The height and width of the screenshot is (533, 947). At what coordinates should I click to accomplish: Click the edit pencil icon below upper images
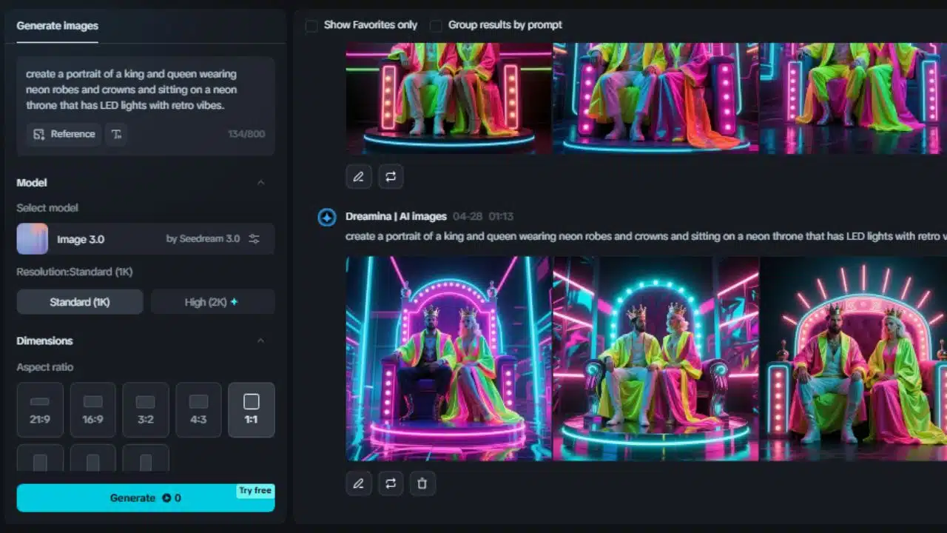point(358,176)
